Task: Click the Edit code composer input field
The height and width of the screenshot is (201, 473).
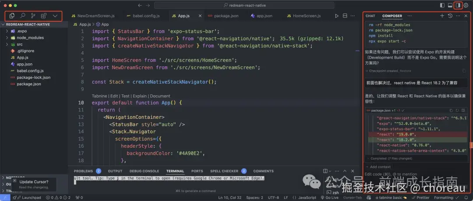Action: [416, 174]
